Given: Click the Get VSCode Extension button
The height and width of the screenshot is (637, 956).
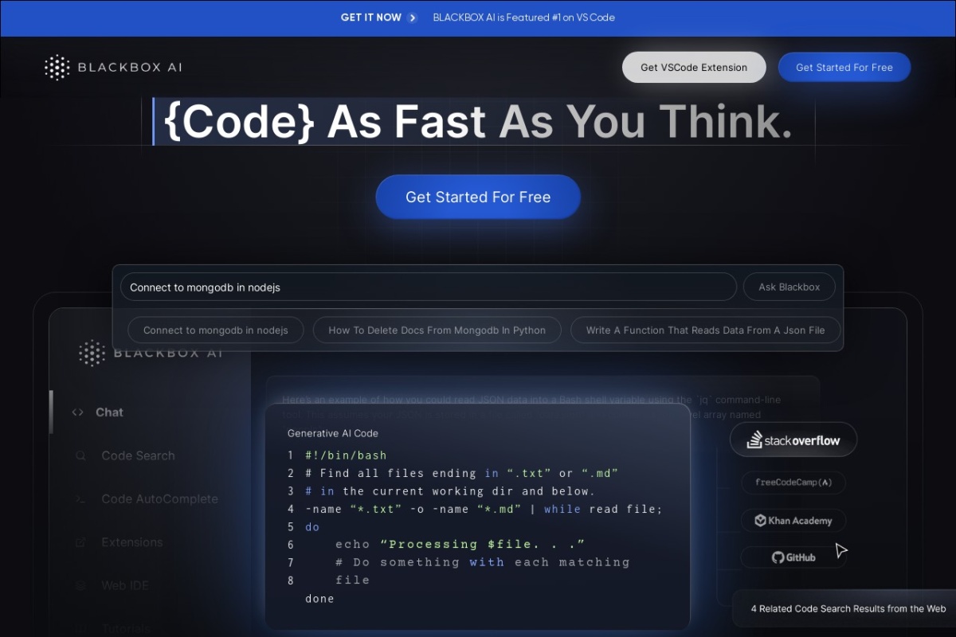Looking at the screenshot, I should pyautogui.click(x=693, y=67).
